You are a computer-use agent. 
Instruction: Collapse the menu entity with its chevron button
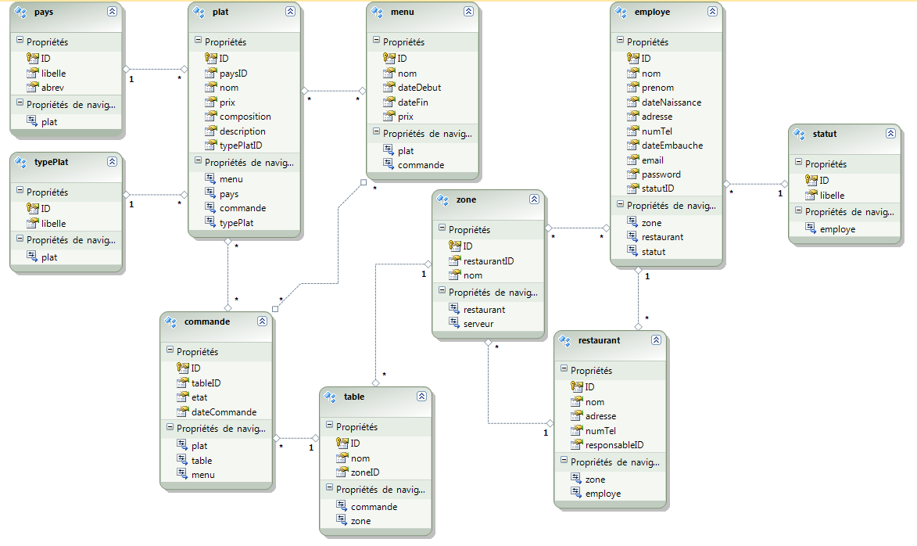click(x=468, y=12)
